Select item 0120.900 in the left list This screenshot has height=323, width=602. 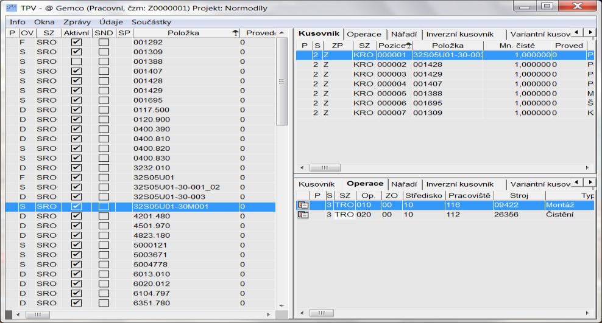coord(141,120)
